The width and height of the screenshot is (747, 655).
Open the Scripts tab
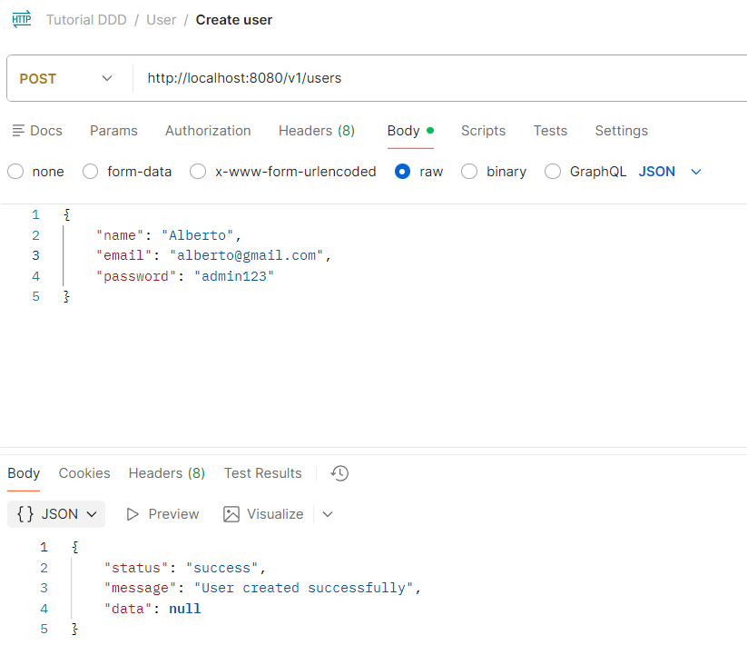483,131
